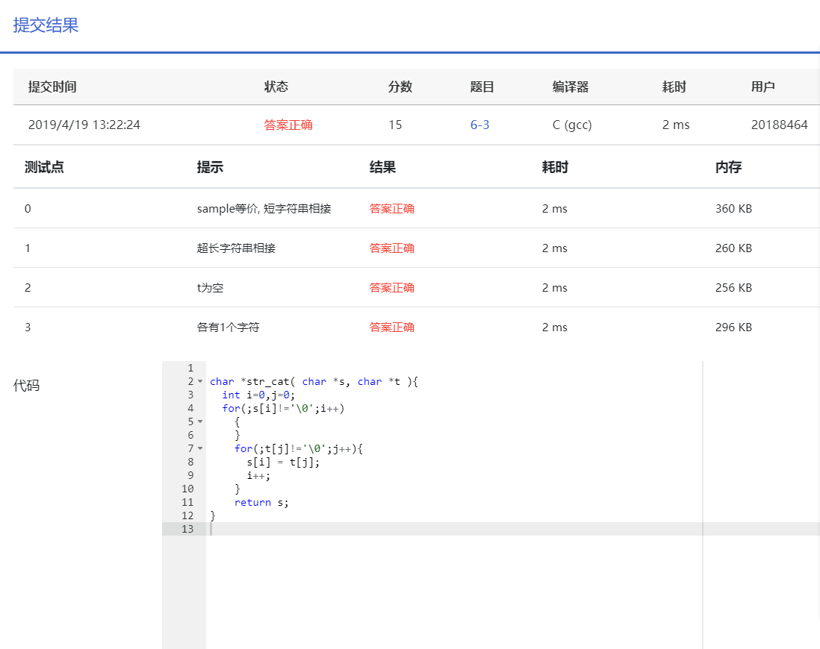This screenshot has height=649, width=820.
Task: Click line number 13 in code gutter
Action: click(187, 529)
